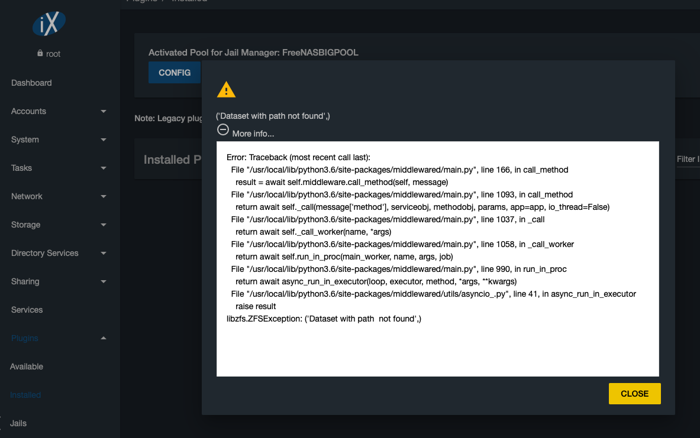Viewport: 700px width, 438px height.
Task: Open the Accounts sidebar item
Action: [28, 111]
